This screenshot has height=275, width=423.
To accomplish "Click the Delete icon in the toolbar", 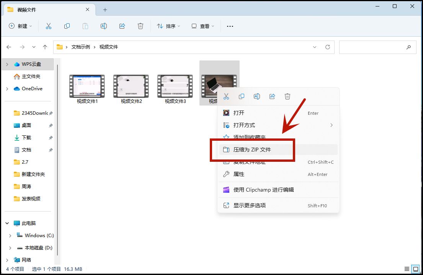I will click(140, 26).
